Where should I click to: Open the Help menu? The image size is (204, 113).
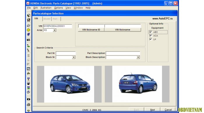88,8
